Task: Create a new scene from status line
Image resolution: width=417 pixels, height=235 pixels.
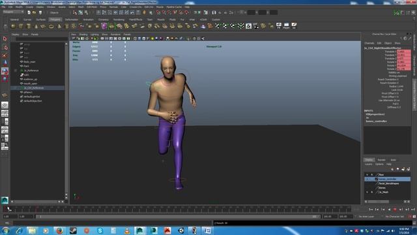Action: tap(29, 12)
